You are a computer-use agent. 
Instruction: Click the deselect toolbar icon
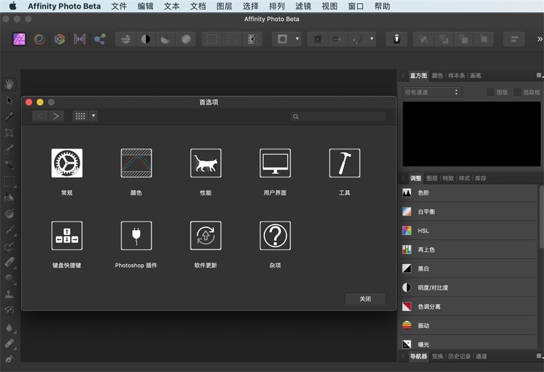[232, 39]
